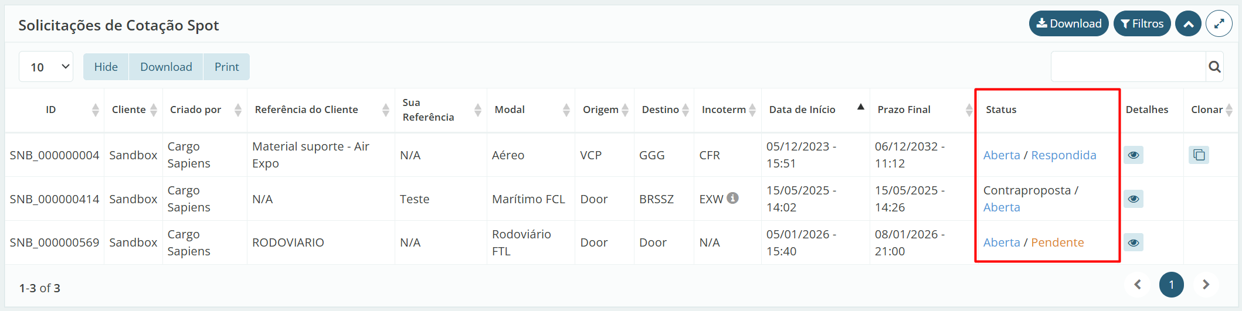Viewport: 1242px width, 311px height.
Task: Open the Filtros filter options
Action: [1142, 24]
